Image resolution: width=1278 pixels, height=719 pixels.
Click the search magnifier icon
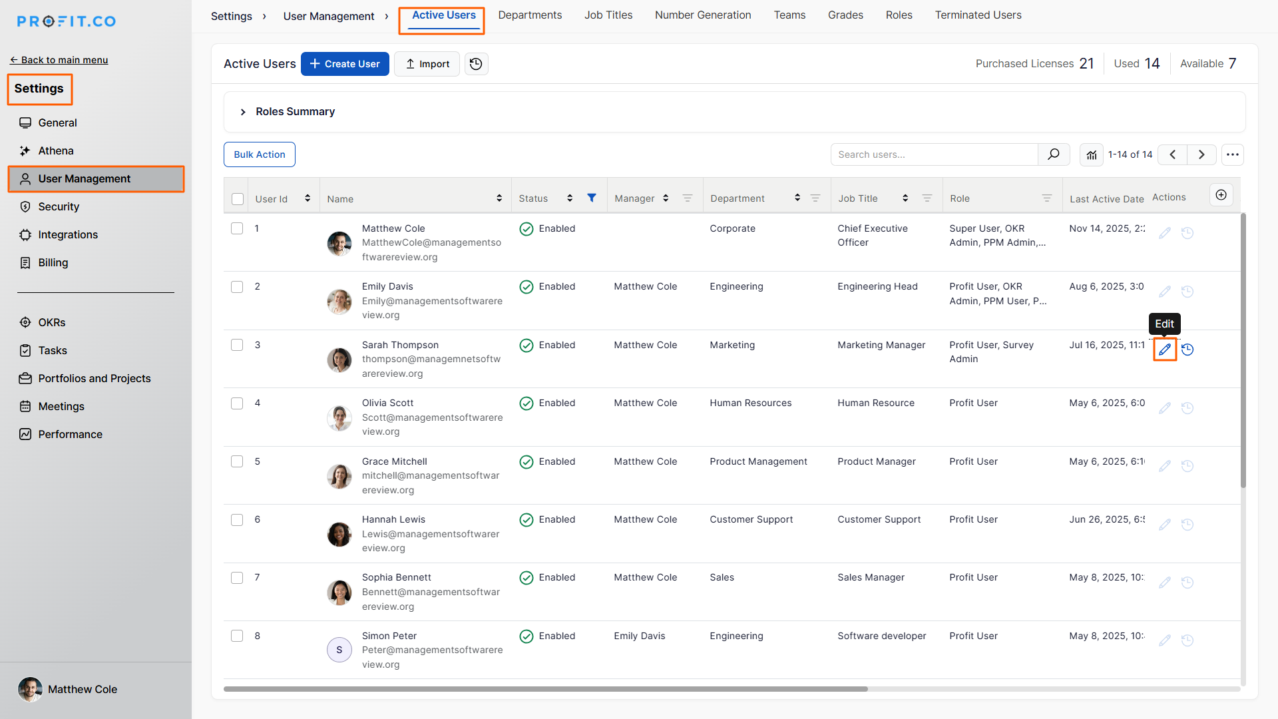1054,154
